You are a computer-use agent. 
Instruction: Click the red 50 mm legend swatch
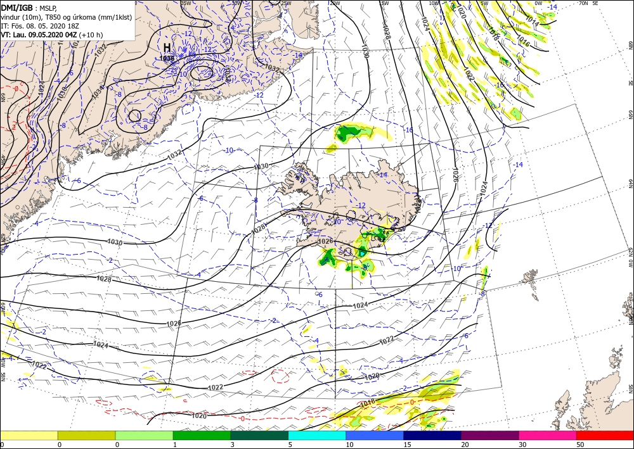pyautogui.click(x=605, y=435)
